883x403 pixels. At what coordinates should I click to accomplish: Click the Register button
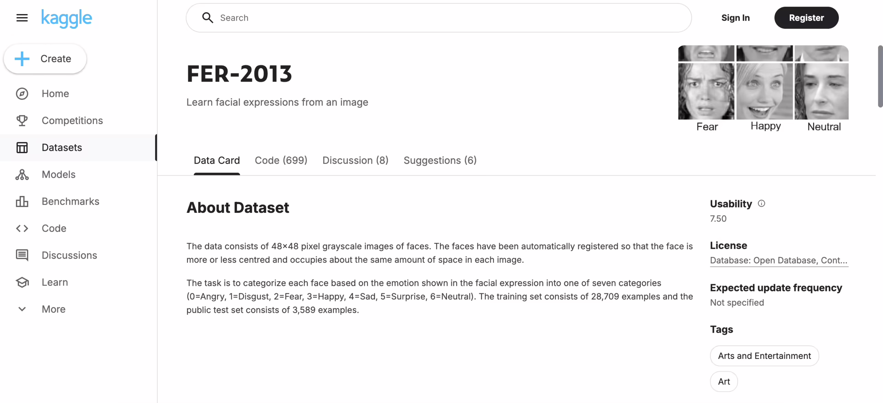(x=806, y=18)
